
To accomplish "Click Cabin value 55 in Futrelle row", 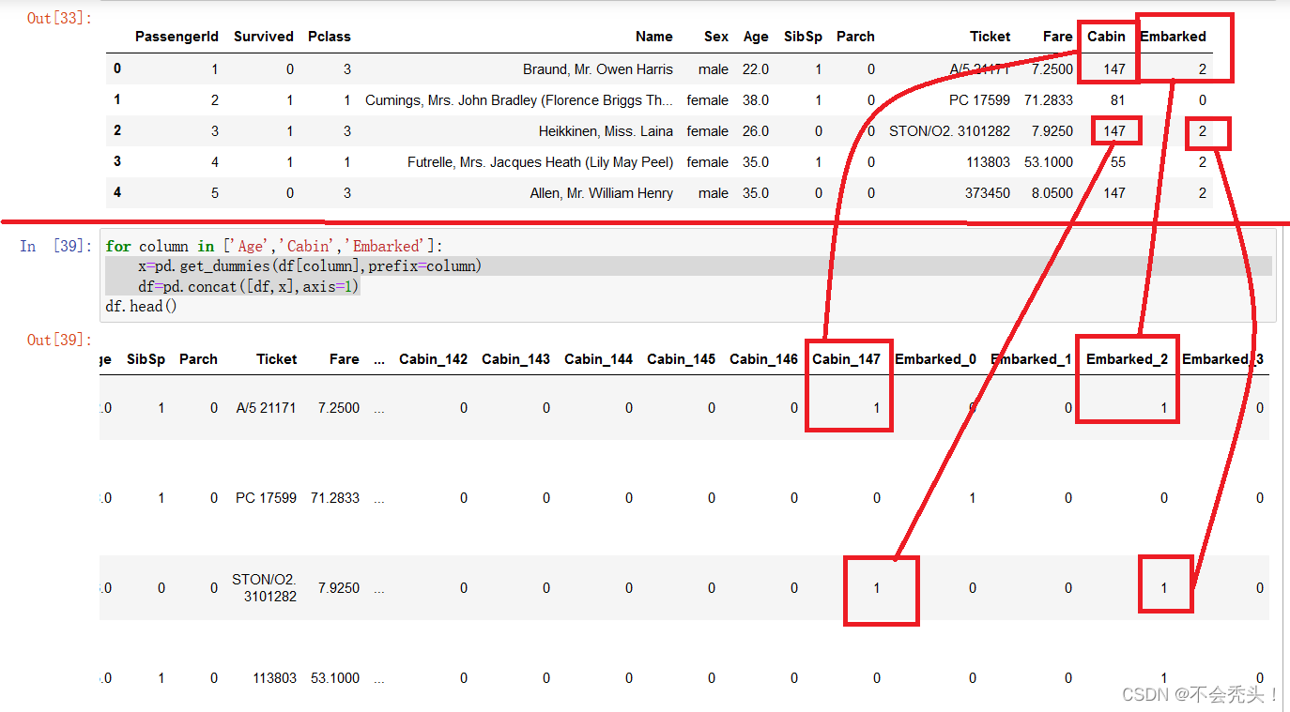I will 1117,162.
